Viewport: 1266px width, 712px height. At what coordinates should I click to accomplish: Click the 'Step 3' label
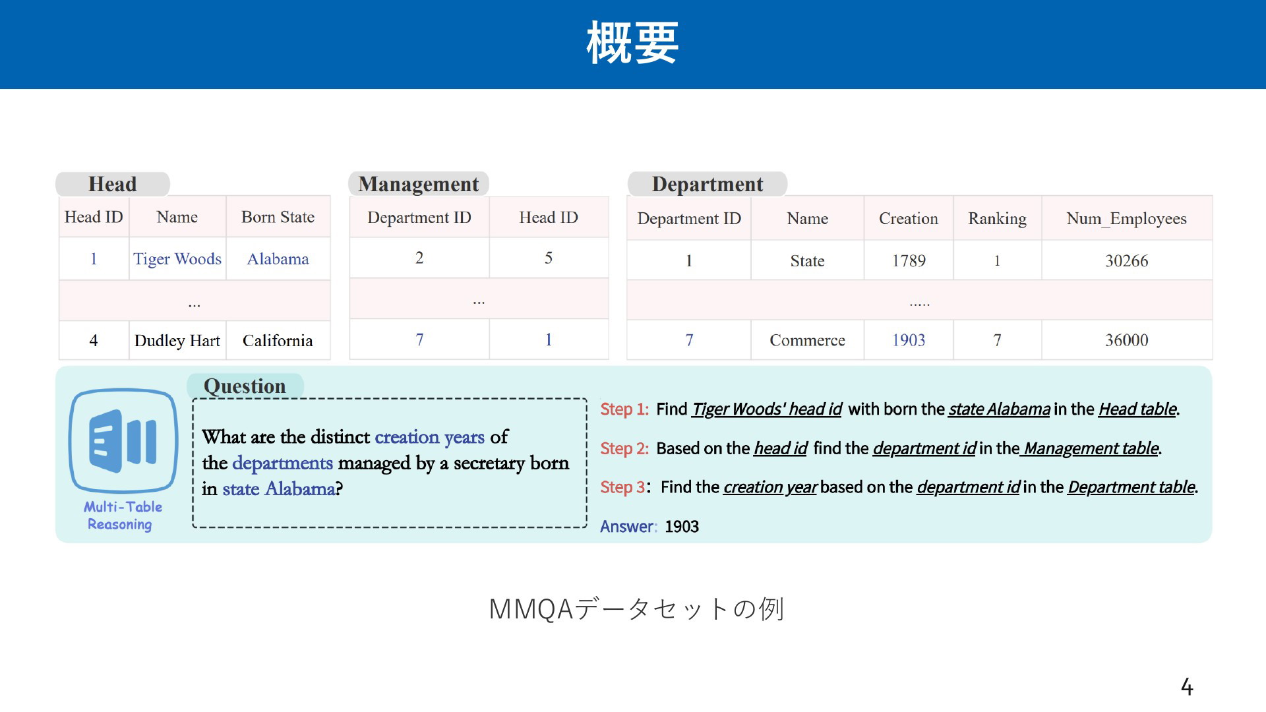(x=623, y=487)
